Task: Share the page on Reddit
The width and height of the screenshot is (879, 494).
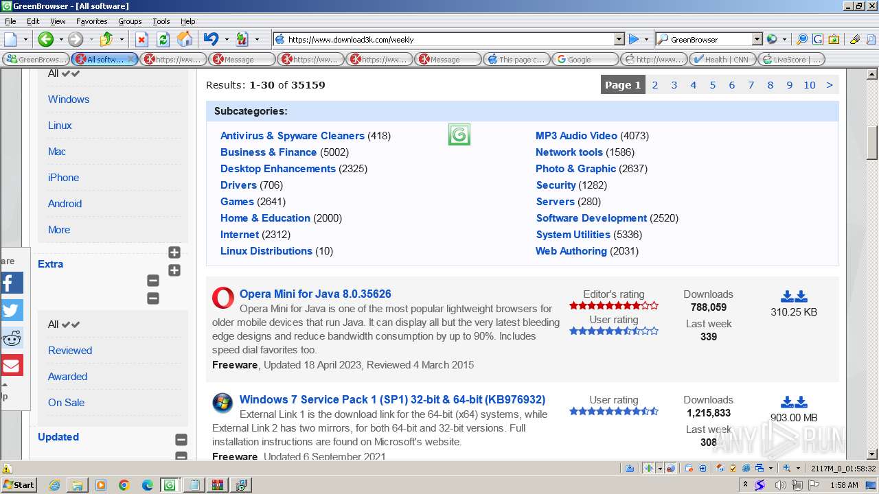Action: [x=12, y=338]
